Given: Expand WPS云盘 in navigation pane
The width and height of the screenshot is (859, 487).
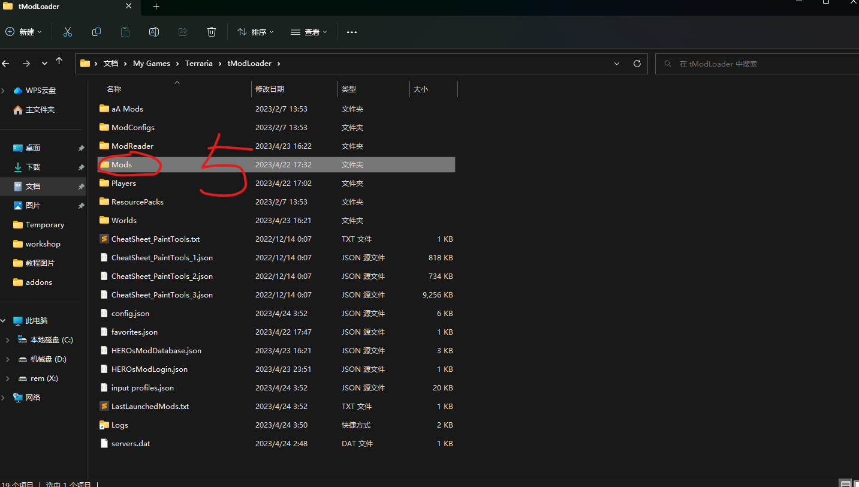Looking at the screenshot, I should 4,91.
